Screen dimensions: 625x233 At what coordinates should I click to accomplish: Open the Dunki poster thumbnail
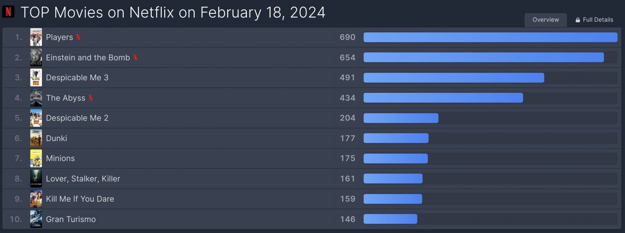pos(36,138)
